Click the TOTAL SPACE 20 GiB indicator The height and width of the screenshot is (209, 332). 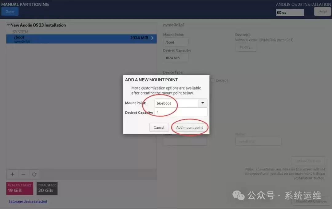point(47,188)
